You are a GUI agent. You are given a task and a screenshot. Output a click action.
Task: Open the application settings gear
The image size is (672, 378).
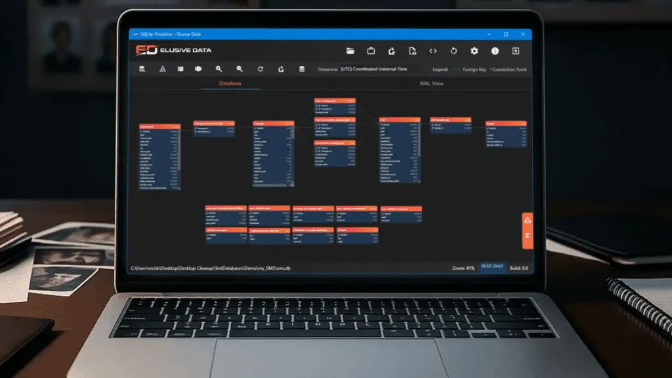[x=474, y=52]
